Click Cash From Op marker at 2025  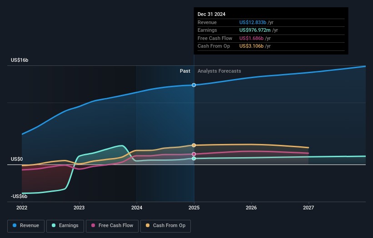(194, 145)
